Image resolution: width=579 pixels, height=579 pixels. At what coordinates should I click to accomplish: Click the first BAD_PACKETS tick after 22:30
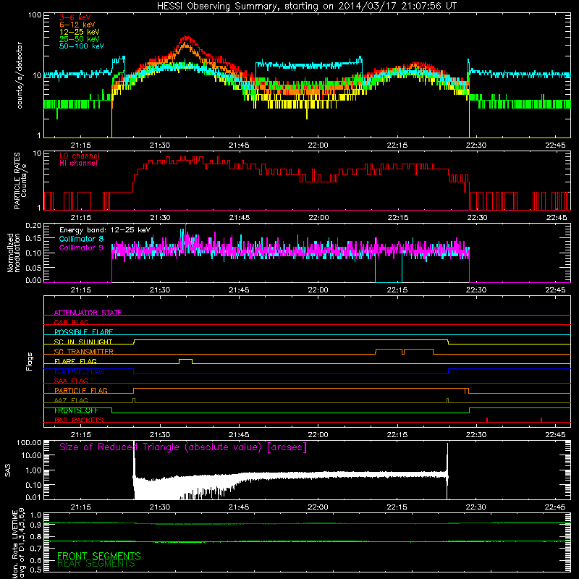point(487,420)
